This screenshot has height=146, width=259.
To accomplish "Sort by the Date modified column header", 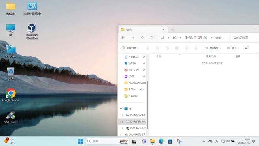I will [x=219, y=56].
